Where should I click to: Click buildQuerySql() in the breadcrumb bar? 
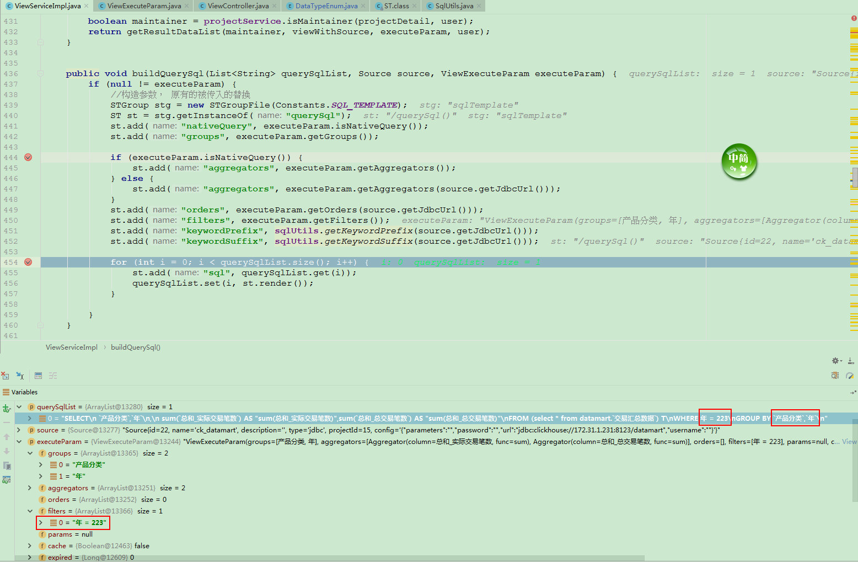(x=135, y=347)
